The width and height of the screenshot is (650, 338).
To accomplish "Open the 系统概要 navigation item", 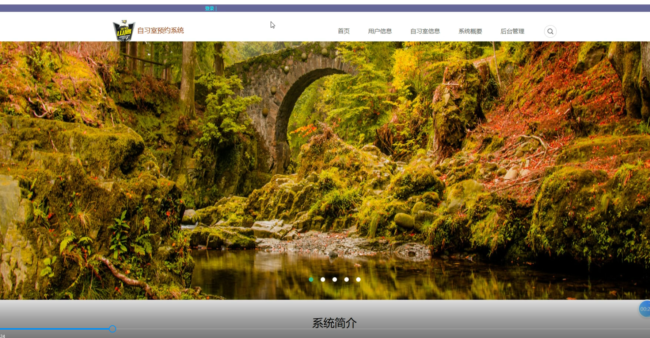I will pos(470,31).
